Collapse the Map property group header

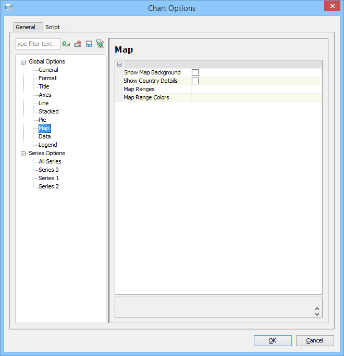coord(119,65)
